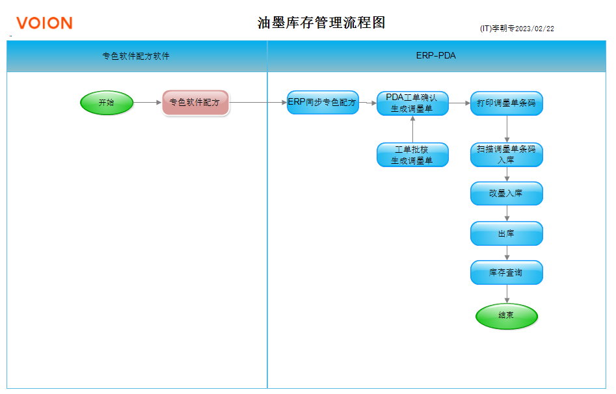This screenshot has width=616, height=394.
Task: Click the green 开始 start oval
Action: point(107,103)
